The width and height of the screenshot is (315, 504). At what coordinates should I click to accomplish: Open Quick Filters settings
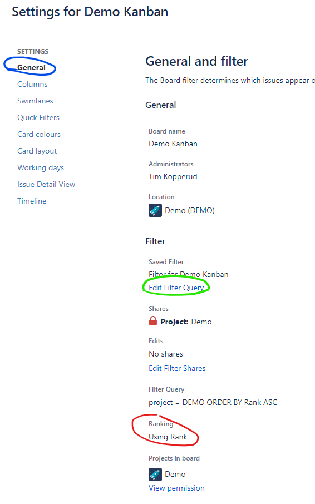point(38,117)
